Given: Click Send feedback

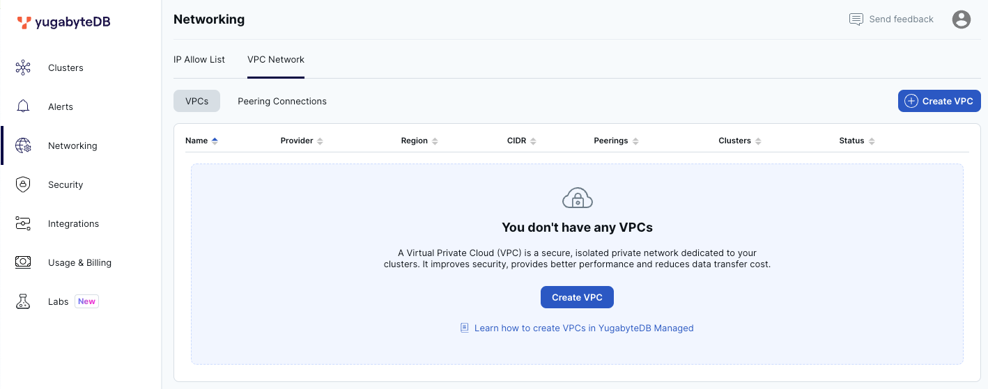Looking at the screenshot, I should 892,19.
